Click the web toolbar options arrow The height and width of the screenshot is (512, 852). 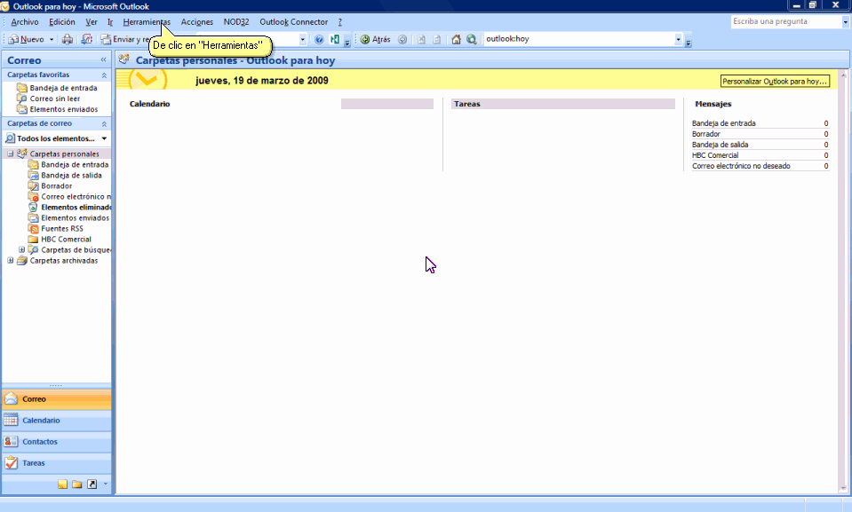coord(689,43)
